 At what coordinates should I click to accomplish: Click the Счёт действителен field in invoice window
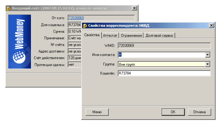pyautogui.click(x=75, y=58)
